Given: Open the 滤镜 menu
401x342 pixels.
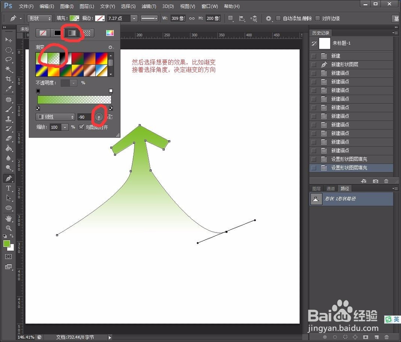Looking at the screenshot, I should [148, 6].
